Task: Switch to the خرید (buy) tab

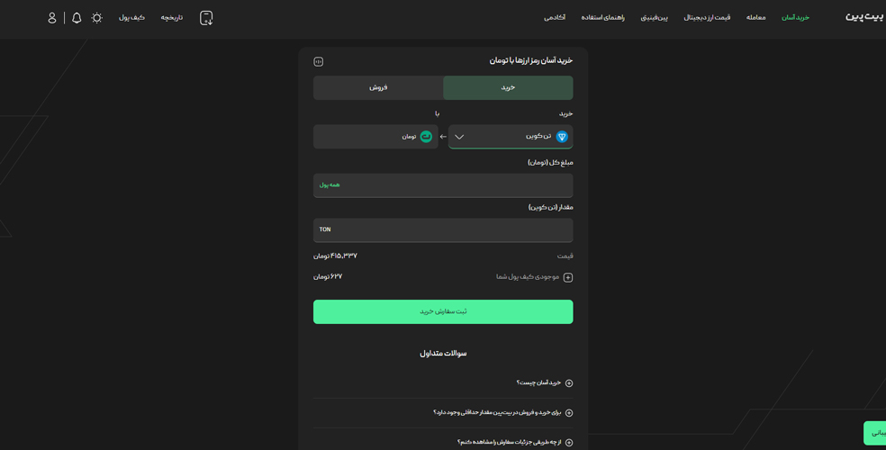Action: 508,87
